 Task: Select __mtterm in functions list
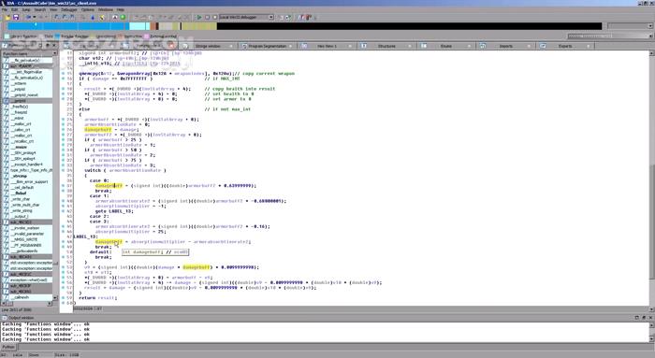20,83
